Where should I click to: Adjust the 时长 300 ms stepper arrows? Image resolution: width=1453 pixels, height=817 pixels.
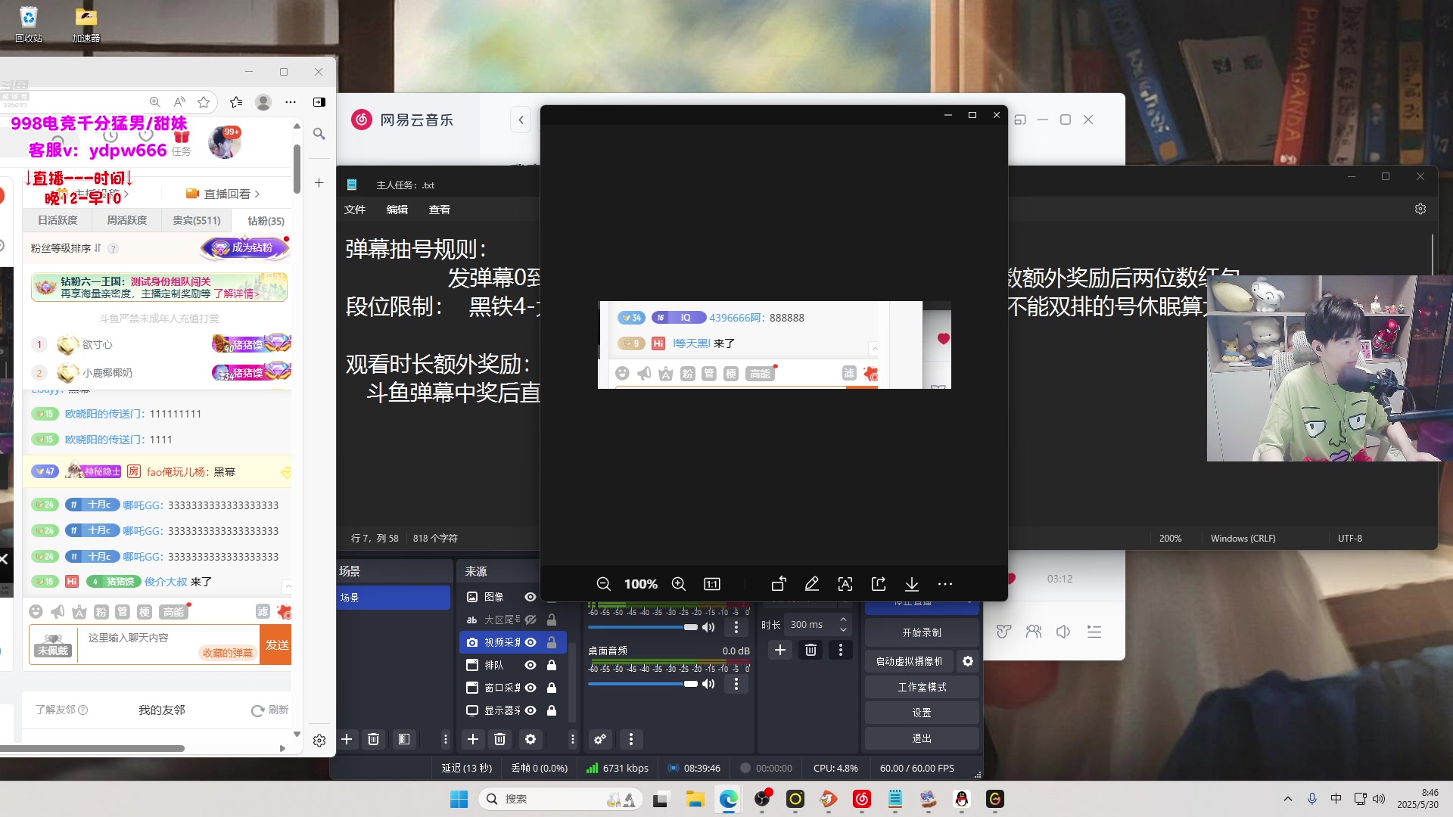click(843, 624)
